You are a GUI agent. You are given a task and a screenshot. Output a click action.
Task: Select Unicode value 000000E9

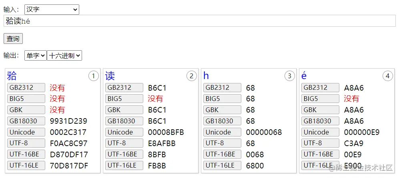point(362,132)
